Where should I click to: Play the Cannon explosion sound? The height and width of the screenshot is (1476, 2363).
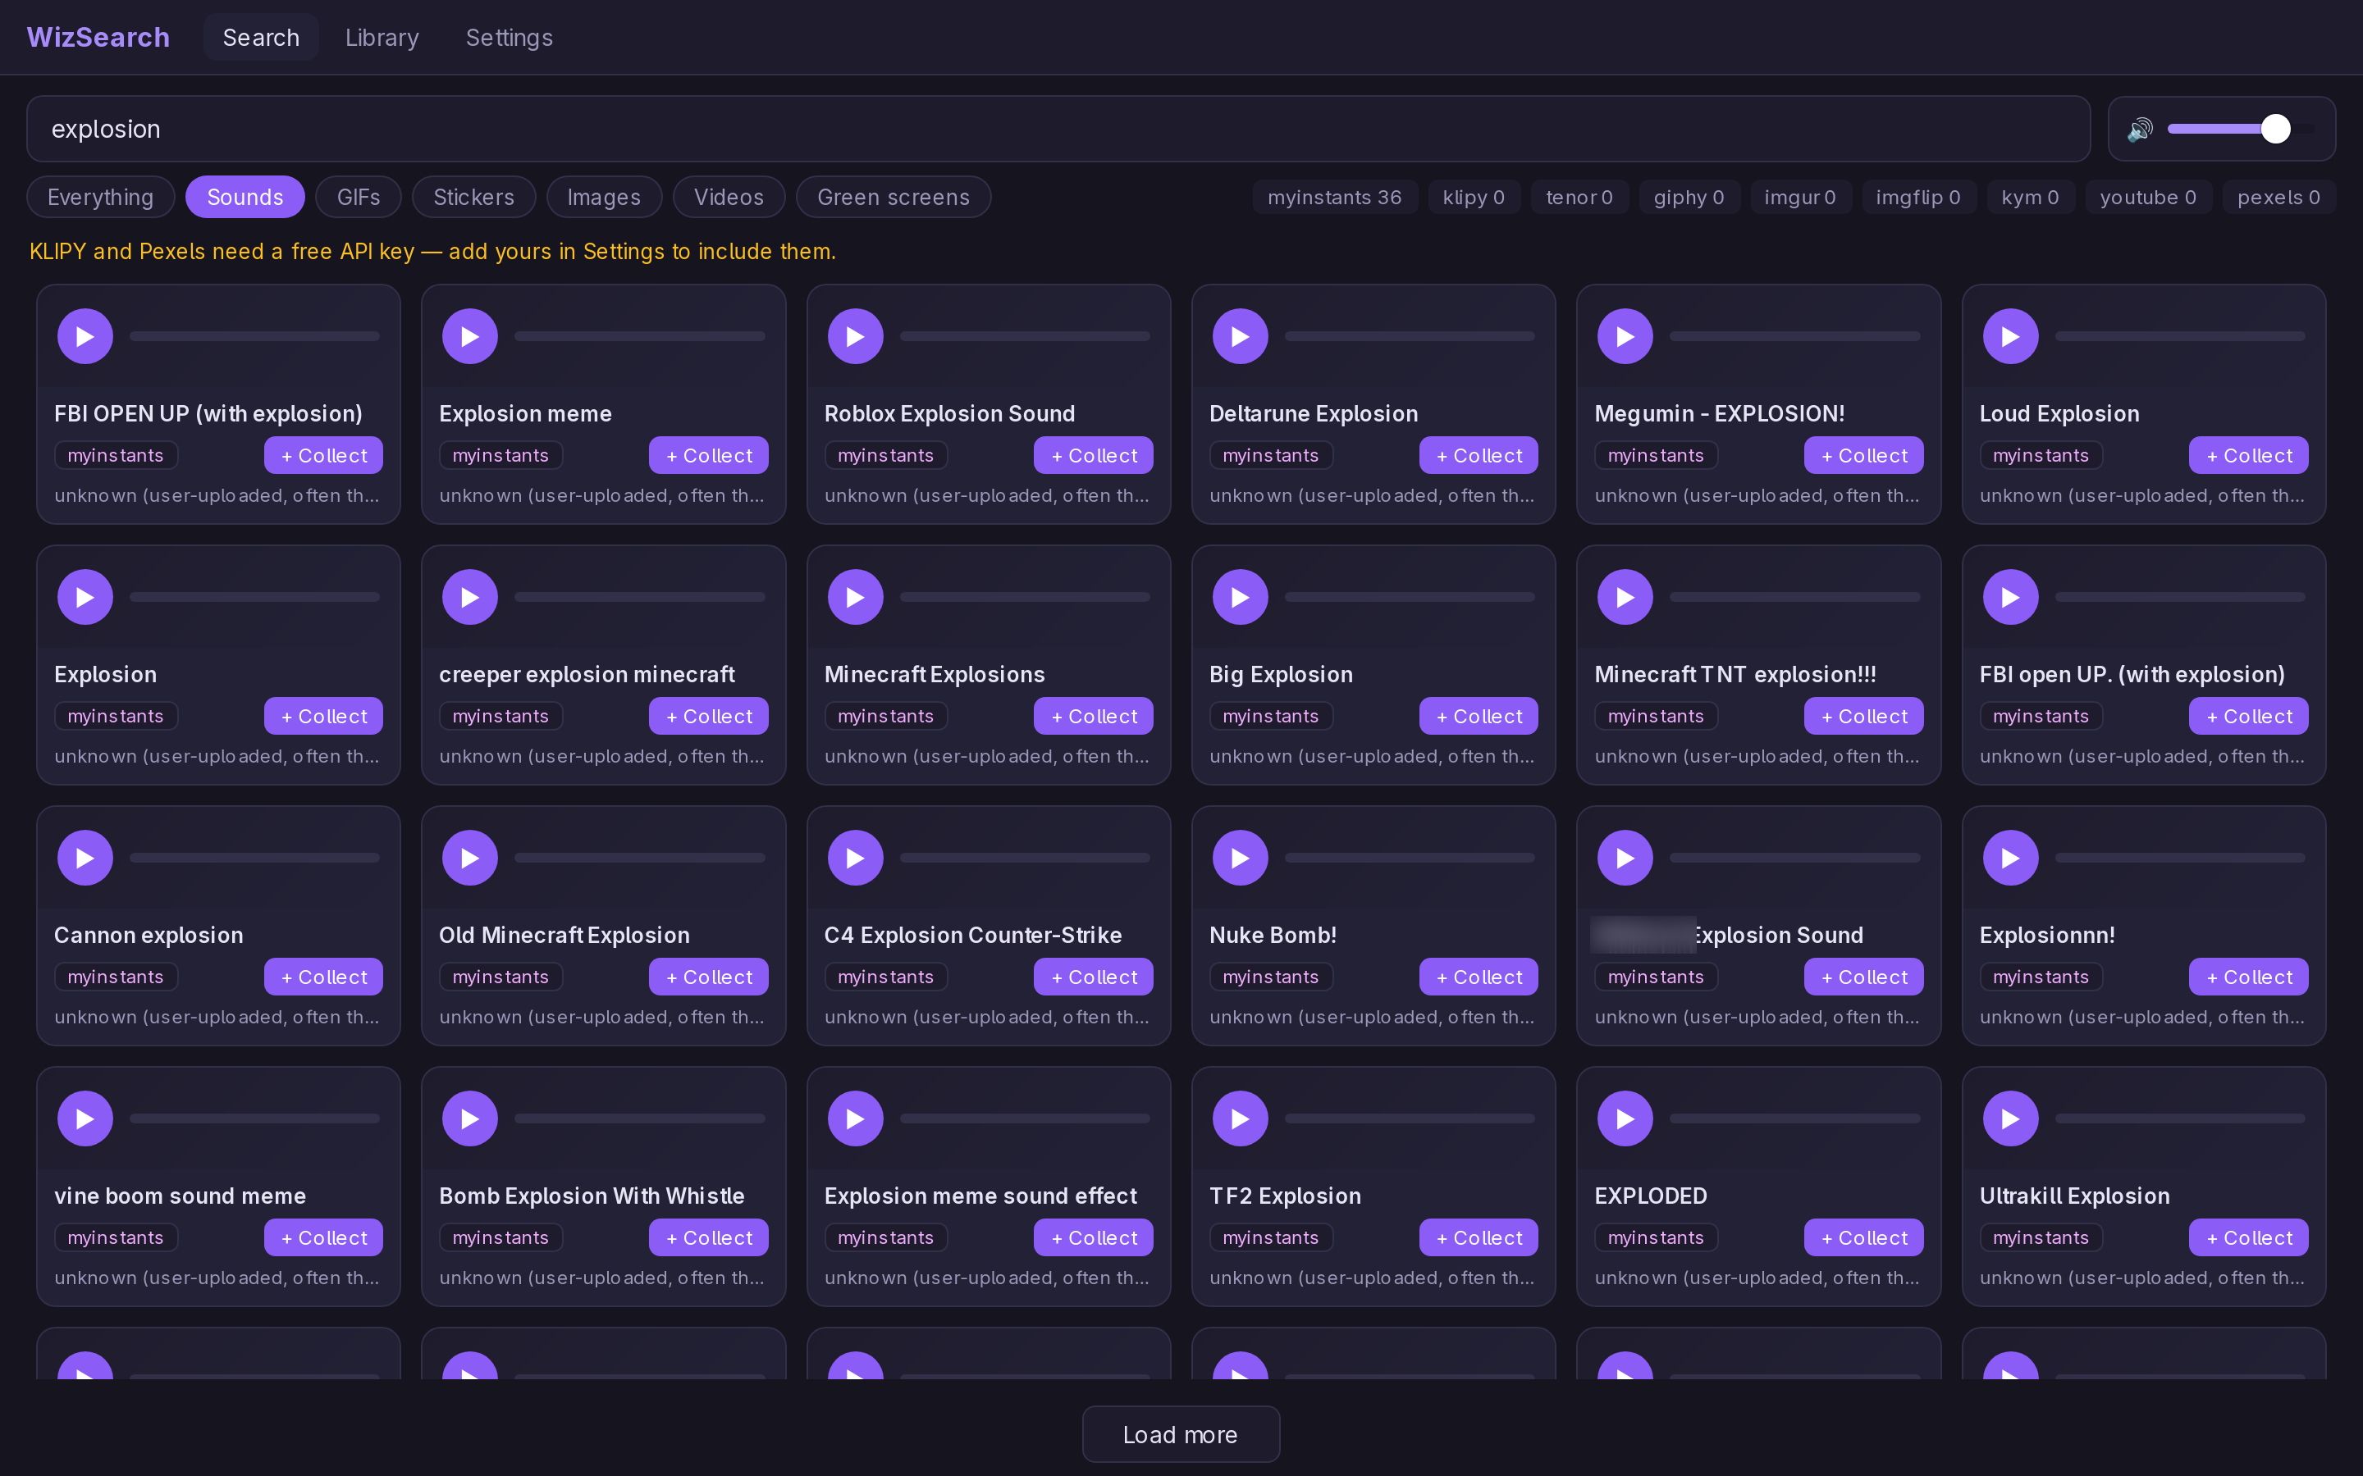coord(85,857)
